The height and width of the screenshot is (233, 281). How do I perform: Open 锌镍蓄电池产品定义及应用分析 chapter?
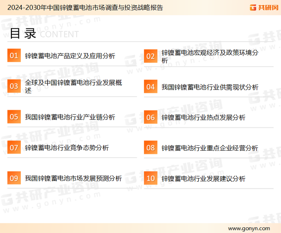[x=70, y=56]
